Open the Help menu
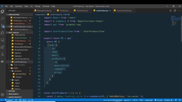 pyautogui.click(x=53, y=6)
